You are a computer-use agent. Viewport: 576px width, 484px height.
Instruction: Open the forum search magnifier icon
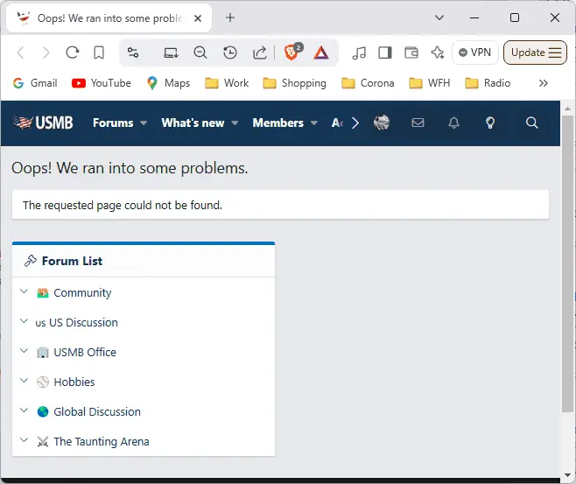pyautogui.click(x=531, y=123)
